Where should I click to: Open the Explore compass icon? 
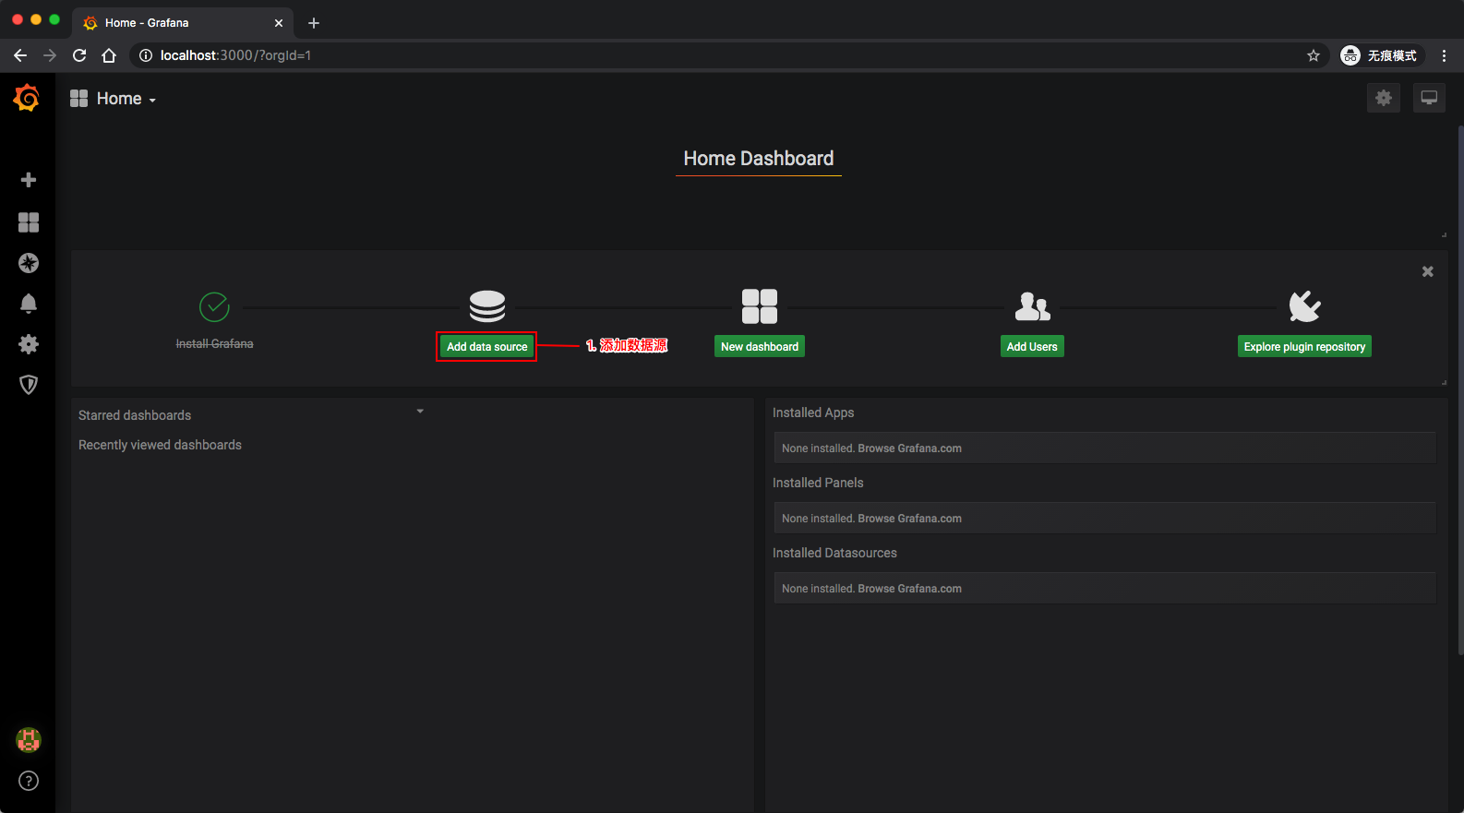pyautogui.click(x=29, y=263)
